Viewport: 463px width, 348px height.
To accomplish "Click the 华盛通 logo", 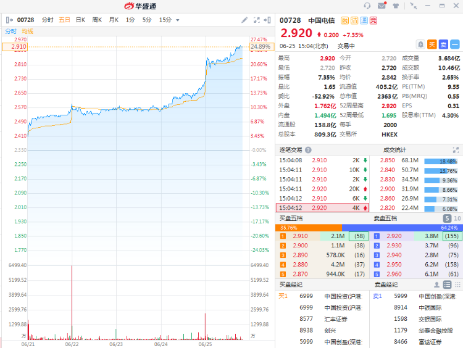I will 140,6.
